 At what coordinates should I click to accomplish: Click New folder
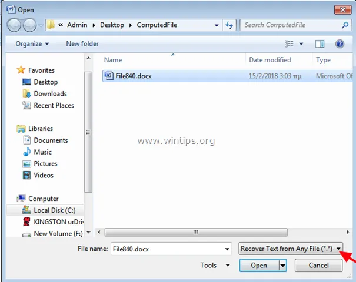coord(82,43)
